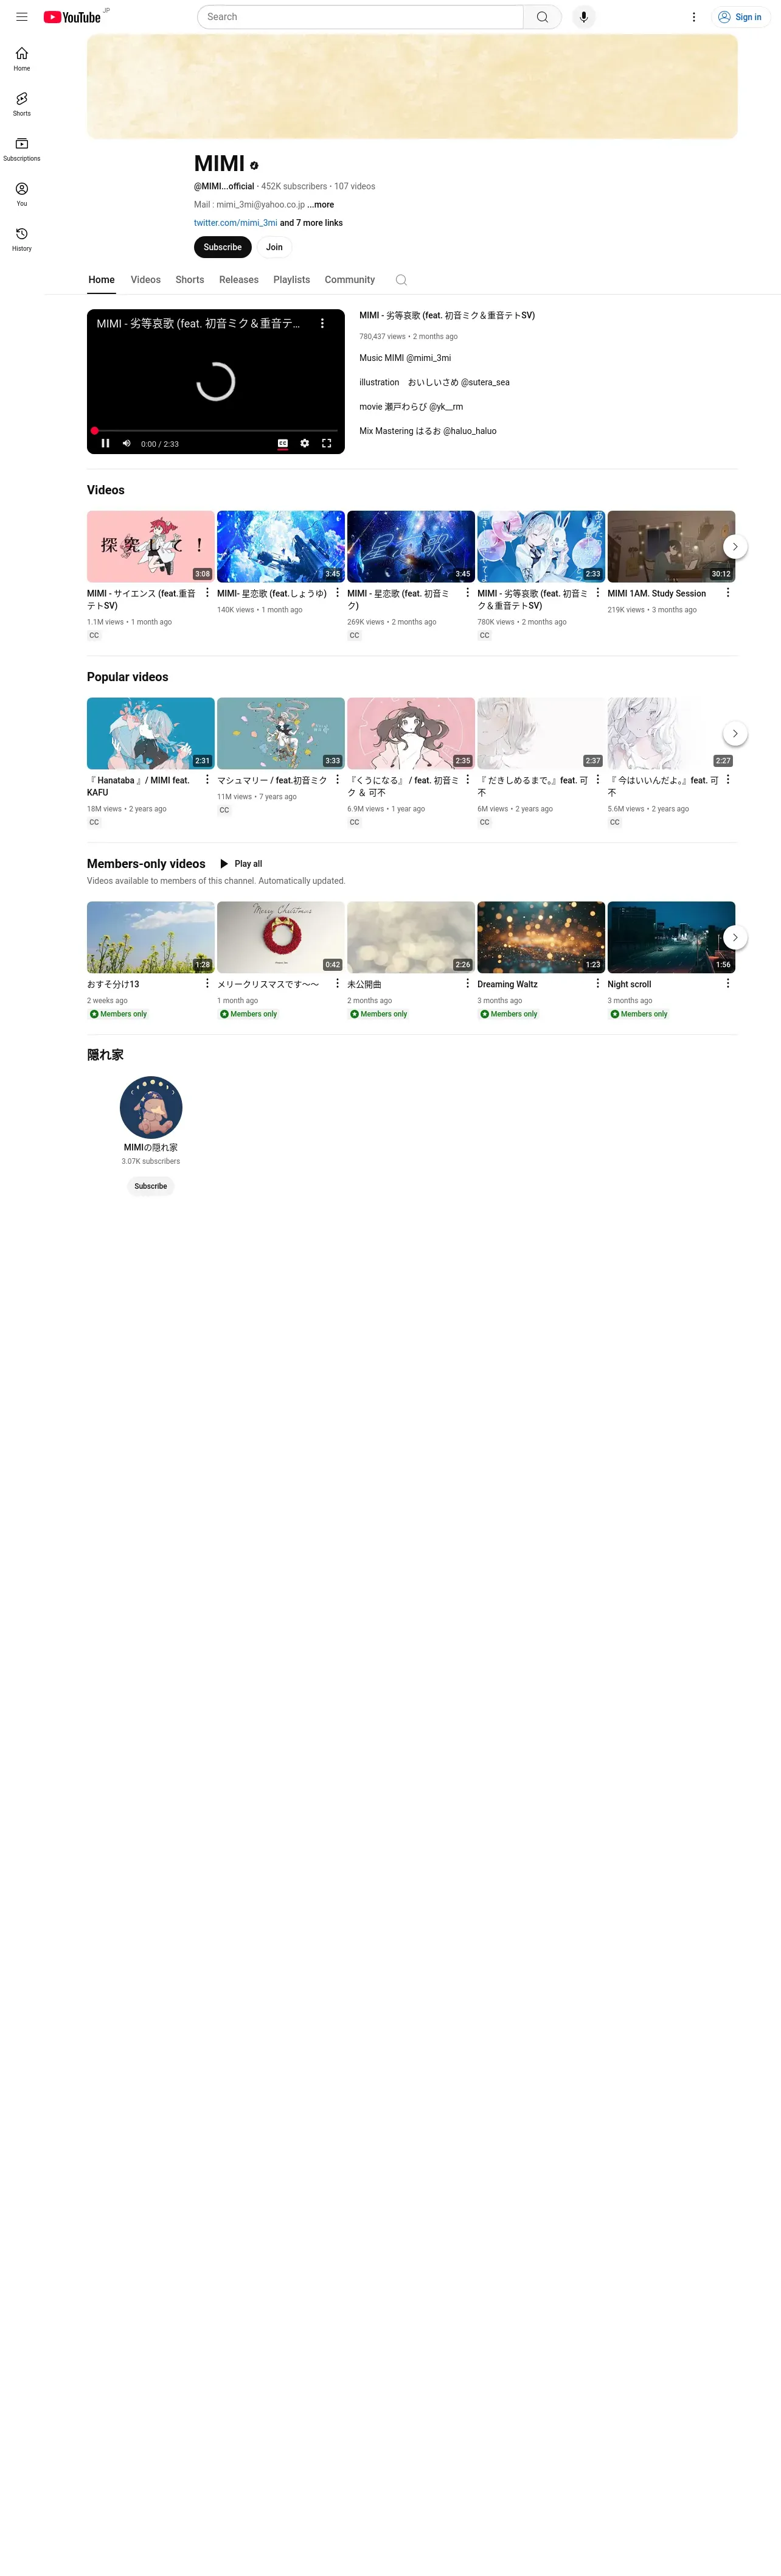Open Shorts from the sidebar
The width and height of the screenshot is (781, 2576).
point(22,104)
